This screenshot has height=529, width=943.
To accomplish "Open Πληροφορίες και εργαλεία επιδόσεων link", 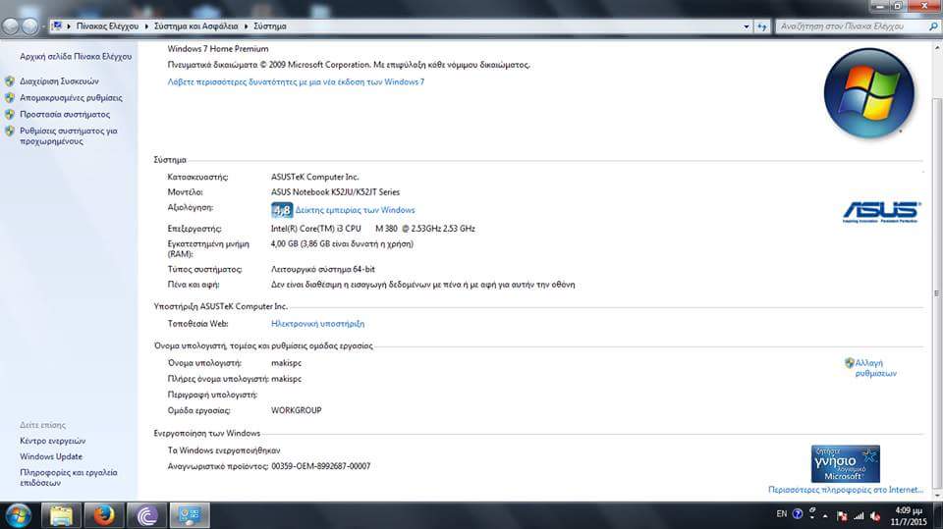I will pos(68,477).
